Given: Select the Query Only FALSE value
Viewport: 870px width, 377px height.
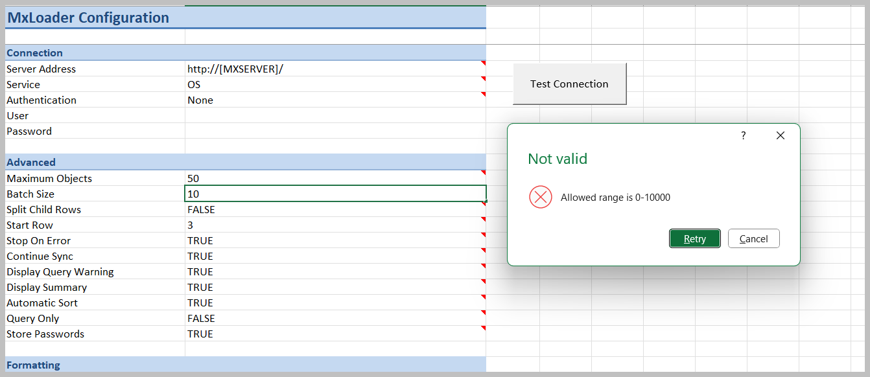Looking at the screenshot, I should coord(335,318).
